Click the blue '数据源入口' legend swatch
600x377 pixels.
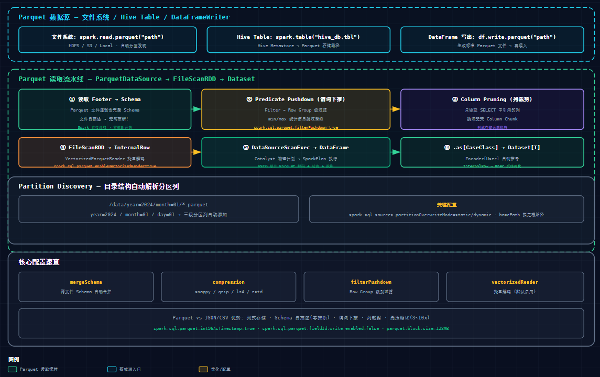point(112,369)
